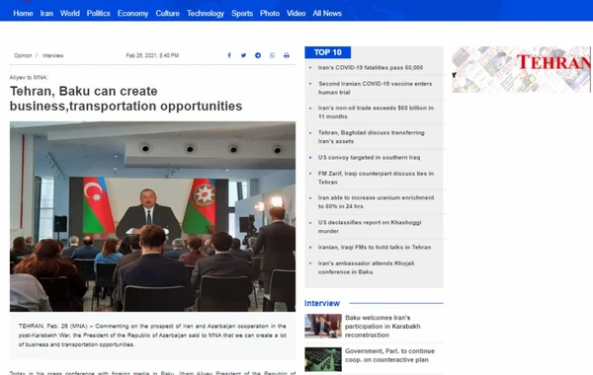593x375 pixels.
Task: Click the Opinion breadcrumb link
Action: coord(23,55)
